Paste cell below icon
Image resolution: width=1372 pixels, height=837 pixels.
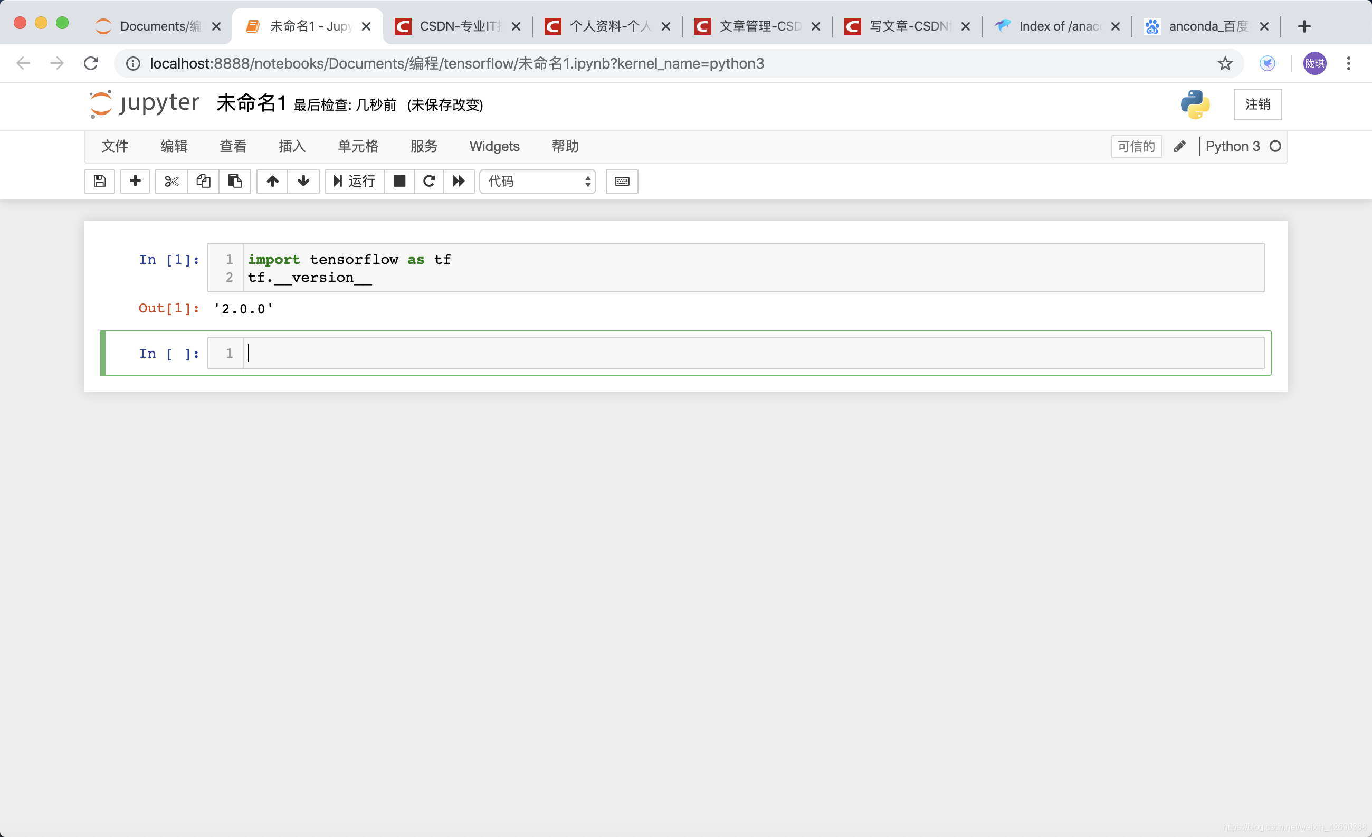coord(235,181)
